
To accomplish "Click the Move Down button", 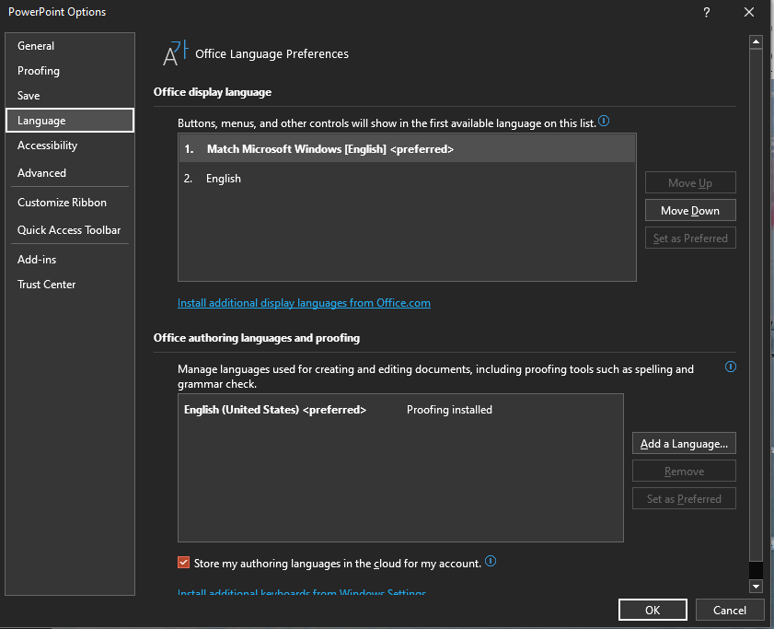I will 690,210.
